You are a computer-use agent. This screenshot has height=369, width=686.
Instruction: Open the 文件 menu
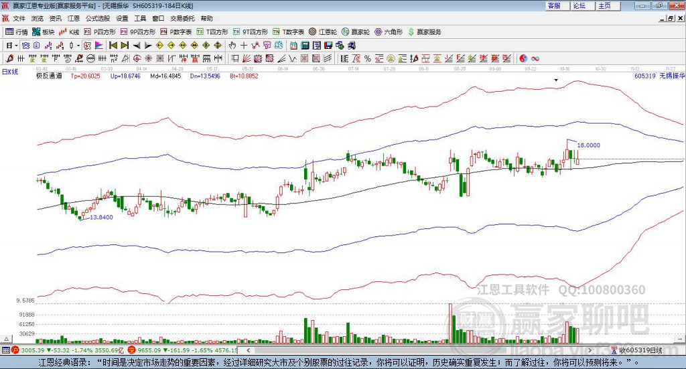(19, 18)
